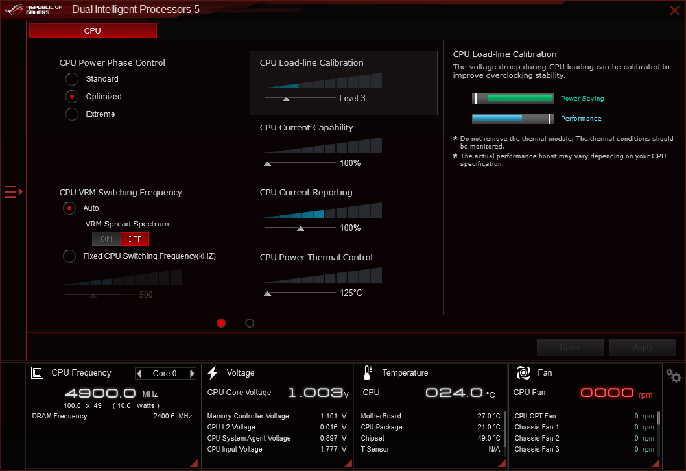The width and height of the screenshot is (686, 471).
Task: Select Extreme power phase control
Action: point(72,114)
